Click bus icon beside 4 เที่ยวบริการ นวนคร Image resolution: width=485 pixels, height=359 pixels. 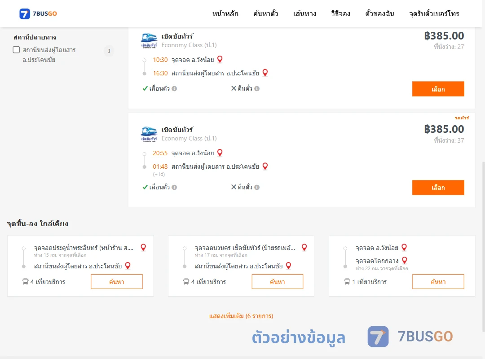point(186,282)
